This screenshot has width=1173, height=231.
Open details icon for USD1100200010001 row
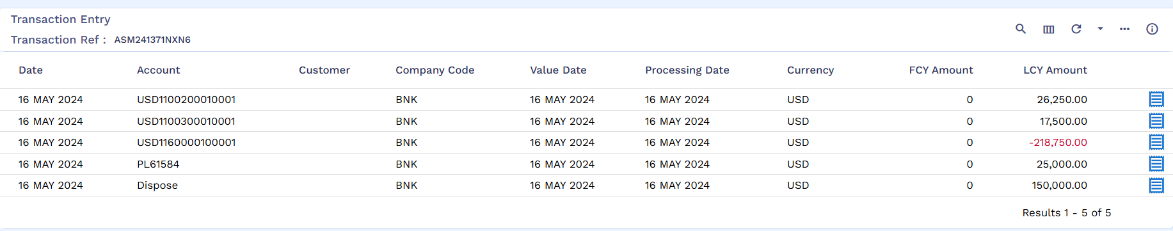coord(1156,99)
